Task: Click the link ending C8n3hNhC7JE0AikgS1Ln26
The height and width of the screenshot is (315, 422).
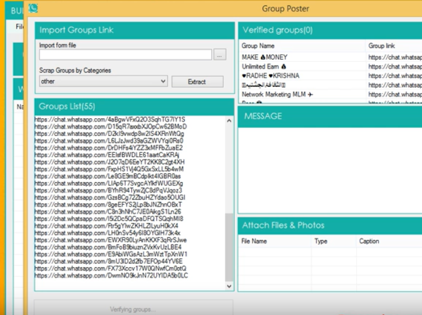Action: 108,211
